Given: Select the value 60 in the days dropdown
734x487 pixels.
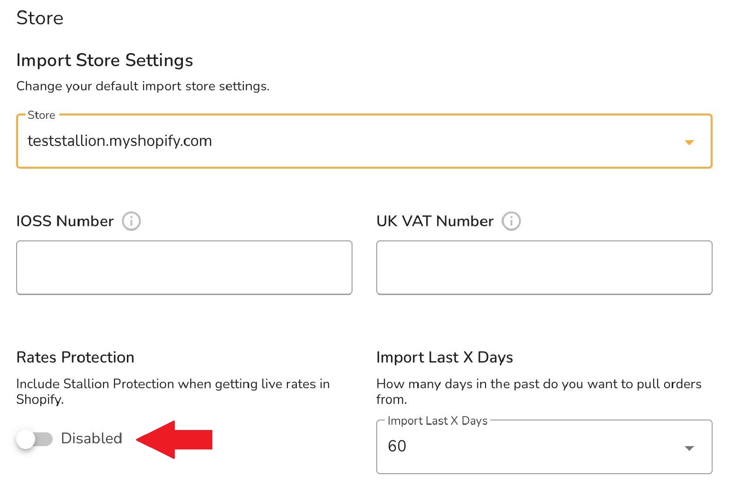Looking at the screenshot, I should [x=397, y=446].
